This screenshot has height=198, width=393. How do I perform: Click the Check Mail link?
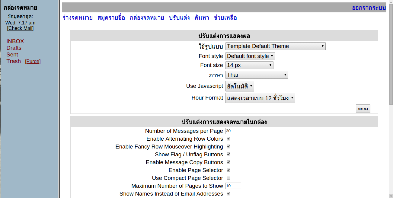(x=20, y=28)
